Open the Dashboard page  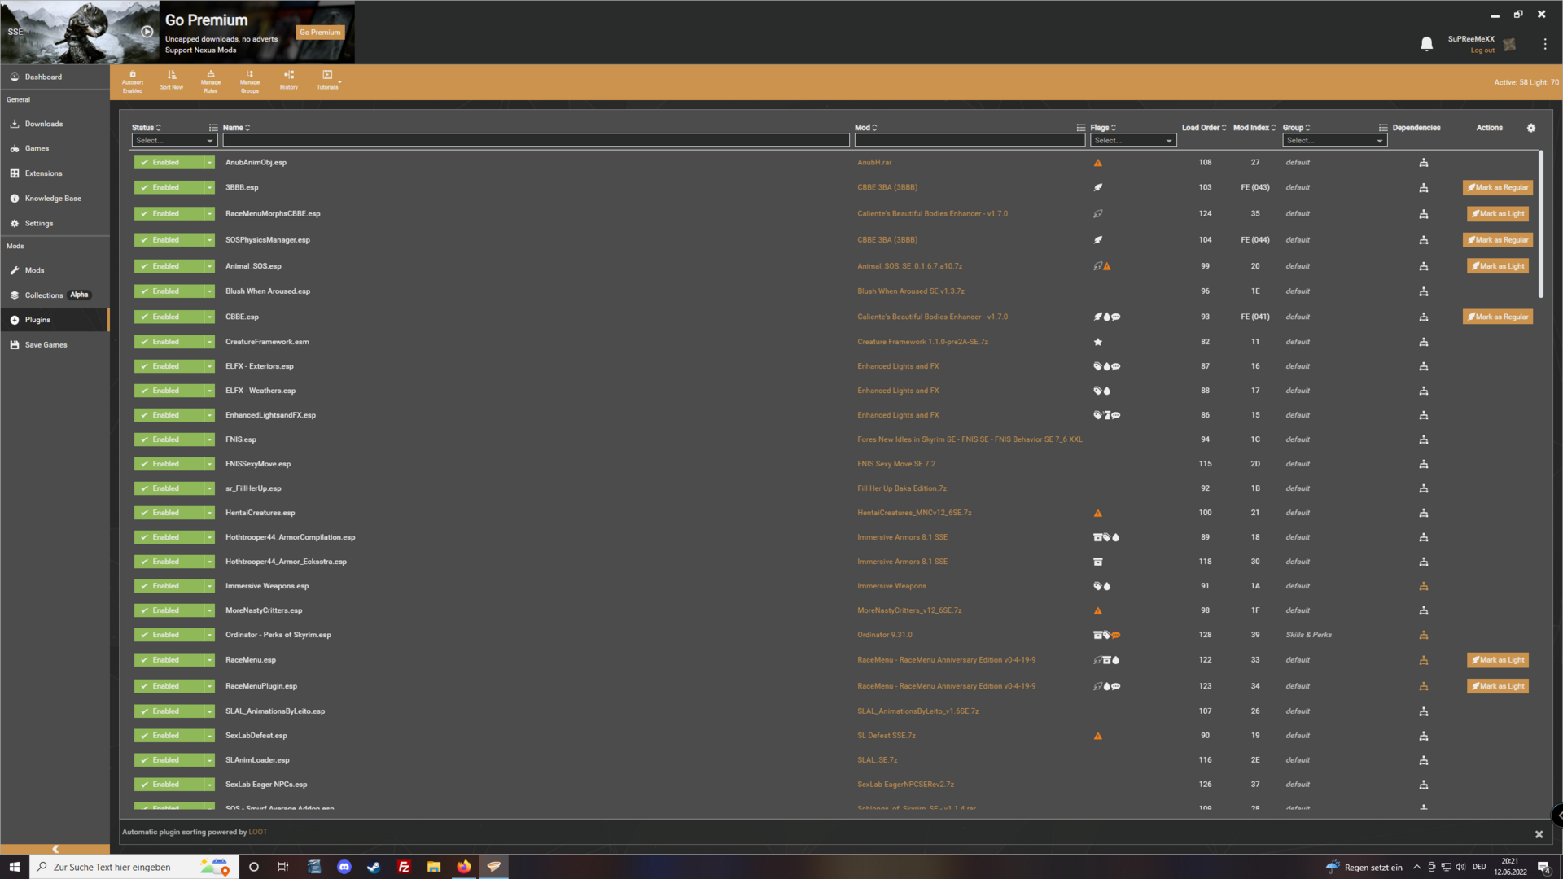pyautogui.click(x=55, y=77)
